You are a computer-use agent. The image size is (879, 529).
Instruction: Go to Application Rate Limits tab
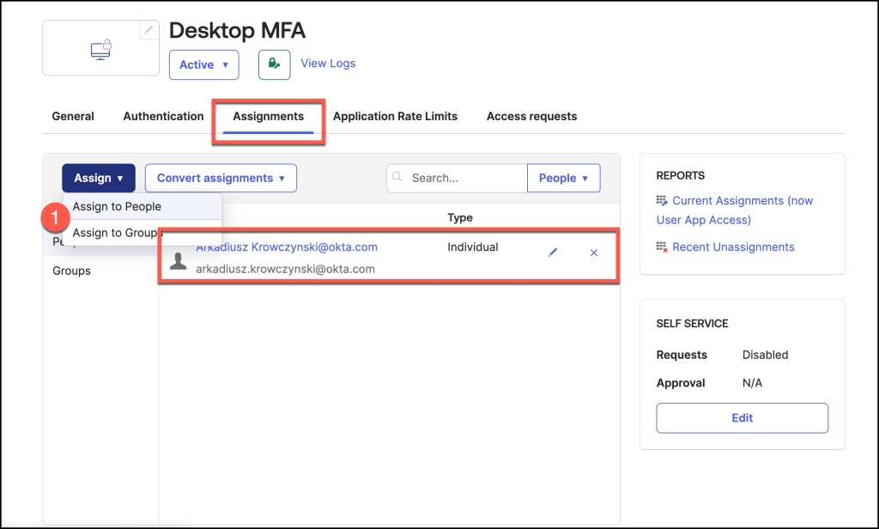tap(395, 116)
